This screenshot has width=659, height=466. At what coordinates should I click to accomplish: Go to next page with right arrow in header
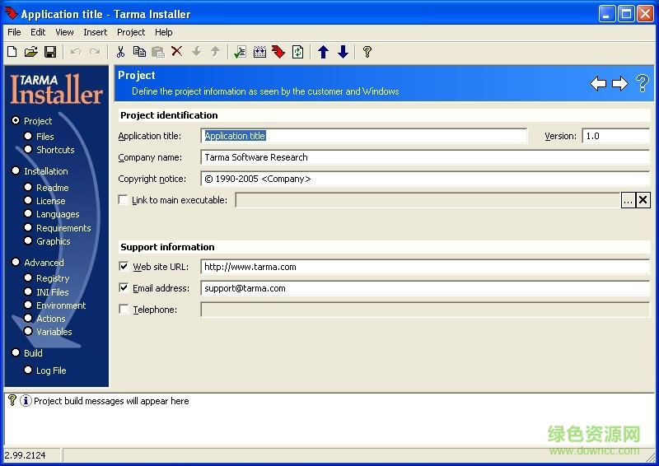tap(619, 83)
